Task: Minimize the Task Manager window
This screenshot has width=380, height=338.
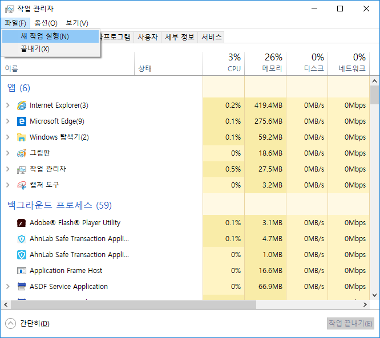Action: click(x=314, y=9)
